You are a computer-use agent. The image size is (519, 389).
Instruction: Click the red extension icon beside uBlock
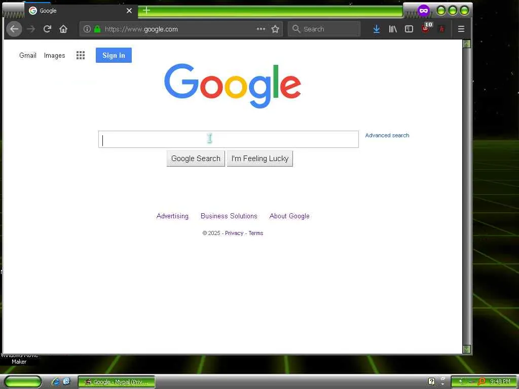(441, 29)
